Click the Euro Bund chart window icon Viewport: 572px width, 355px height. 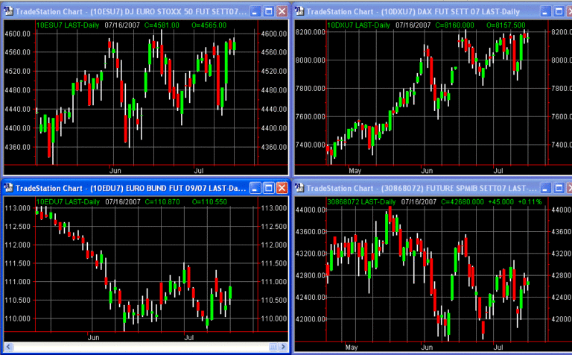(8, 186)
